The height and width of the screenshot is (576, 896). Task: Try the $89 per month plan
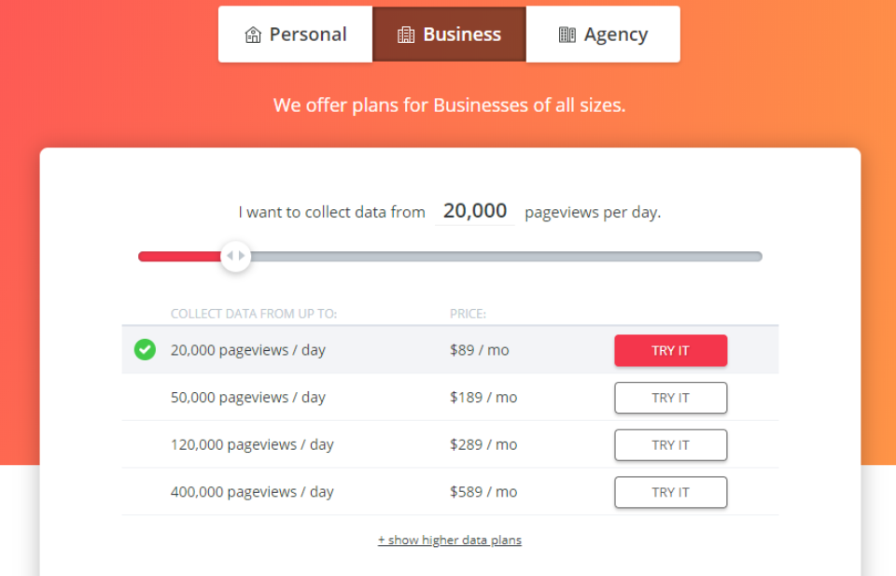671,350
